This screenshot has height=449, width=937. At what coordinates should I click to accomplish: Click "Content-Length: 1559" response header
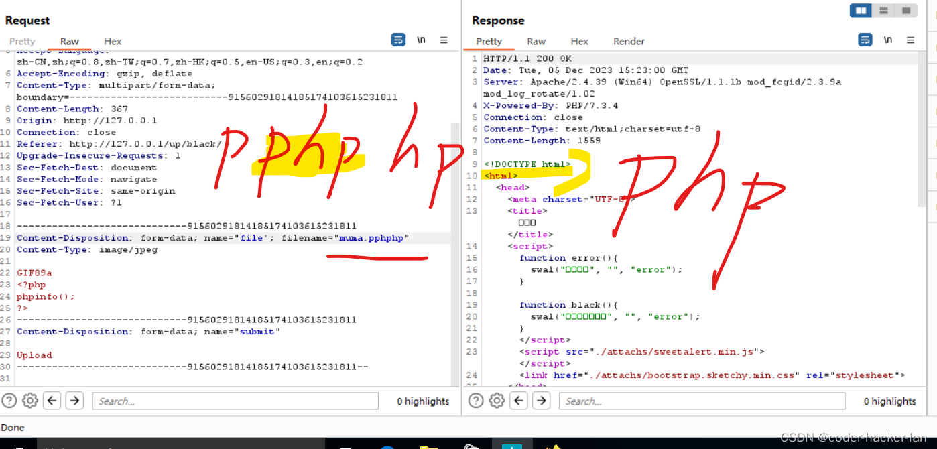(542, 141)
